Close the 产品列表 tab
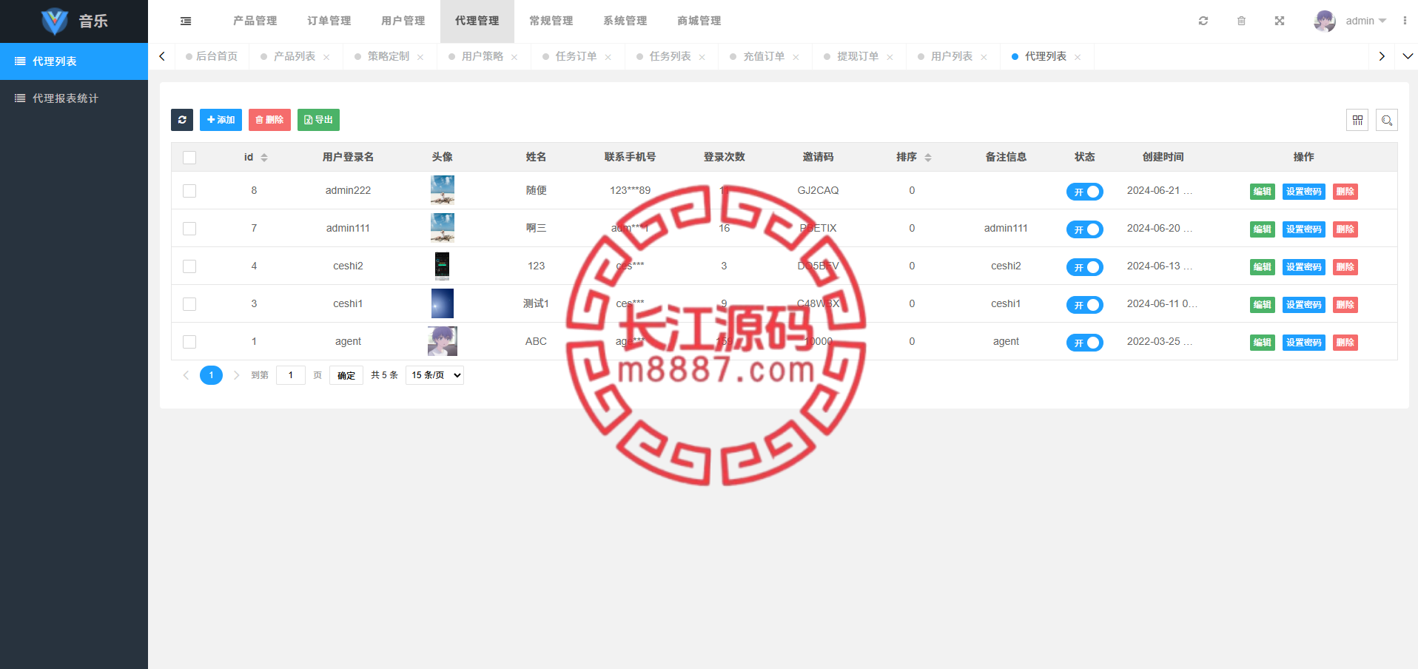 pyautogui.click(x=326, y=57)
